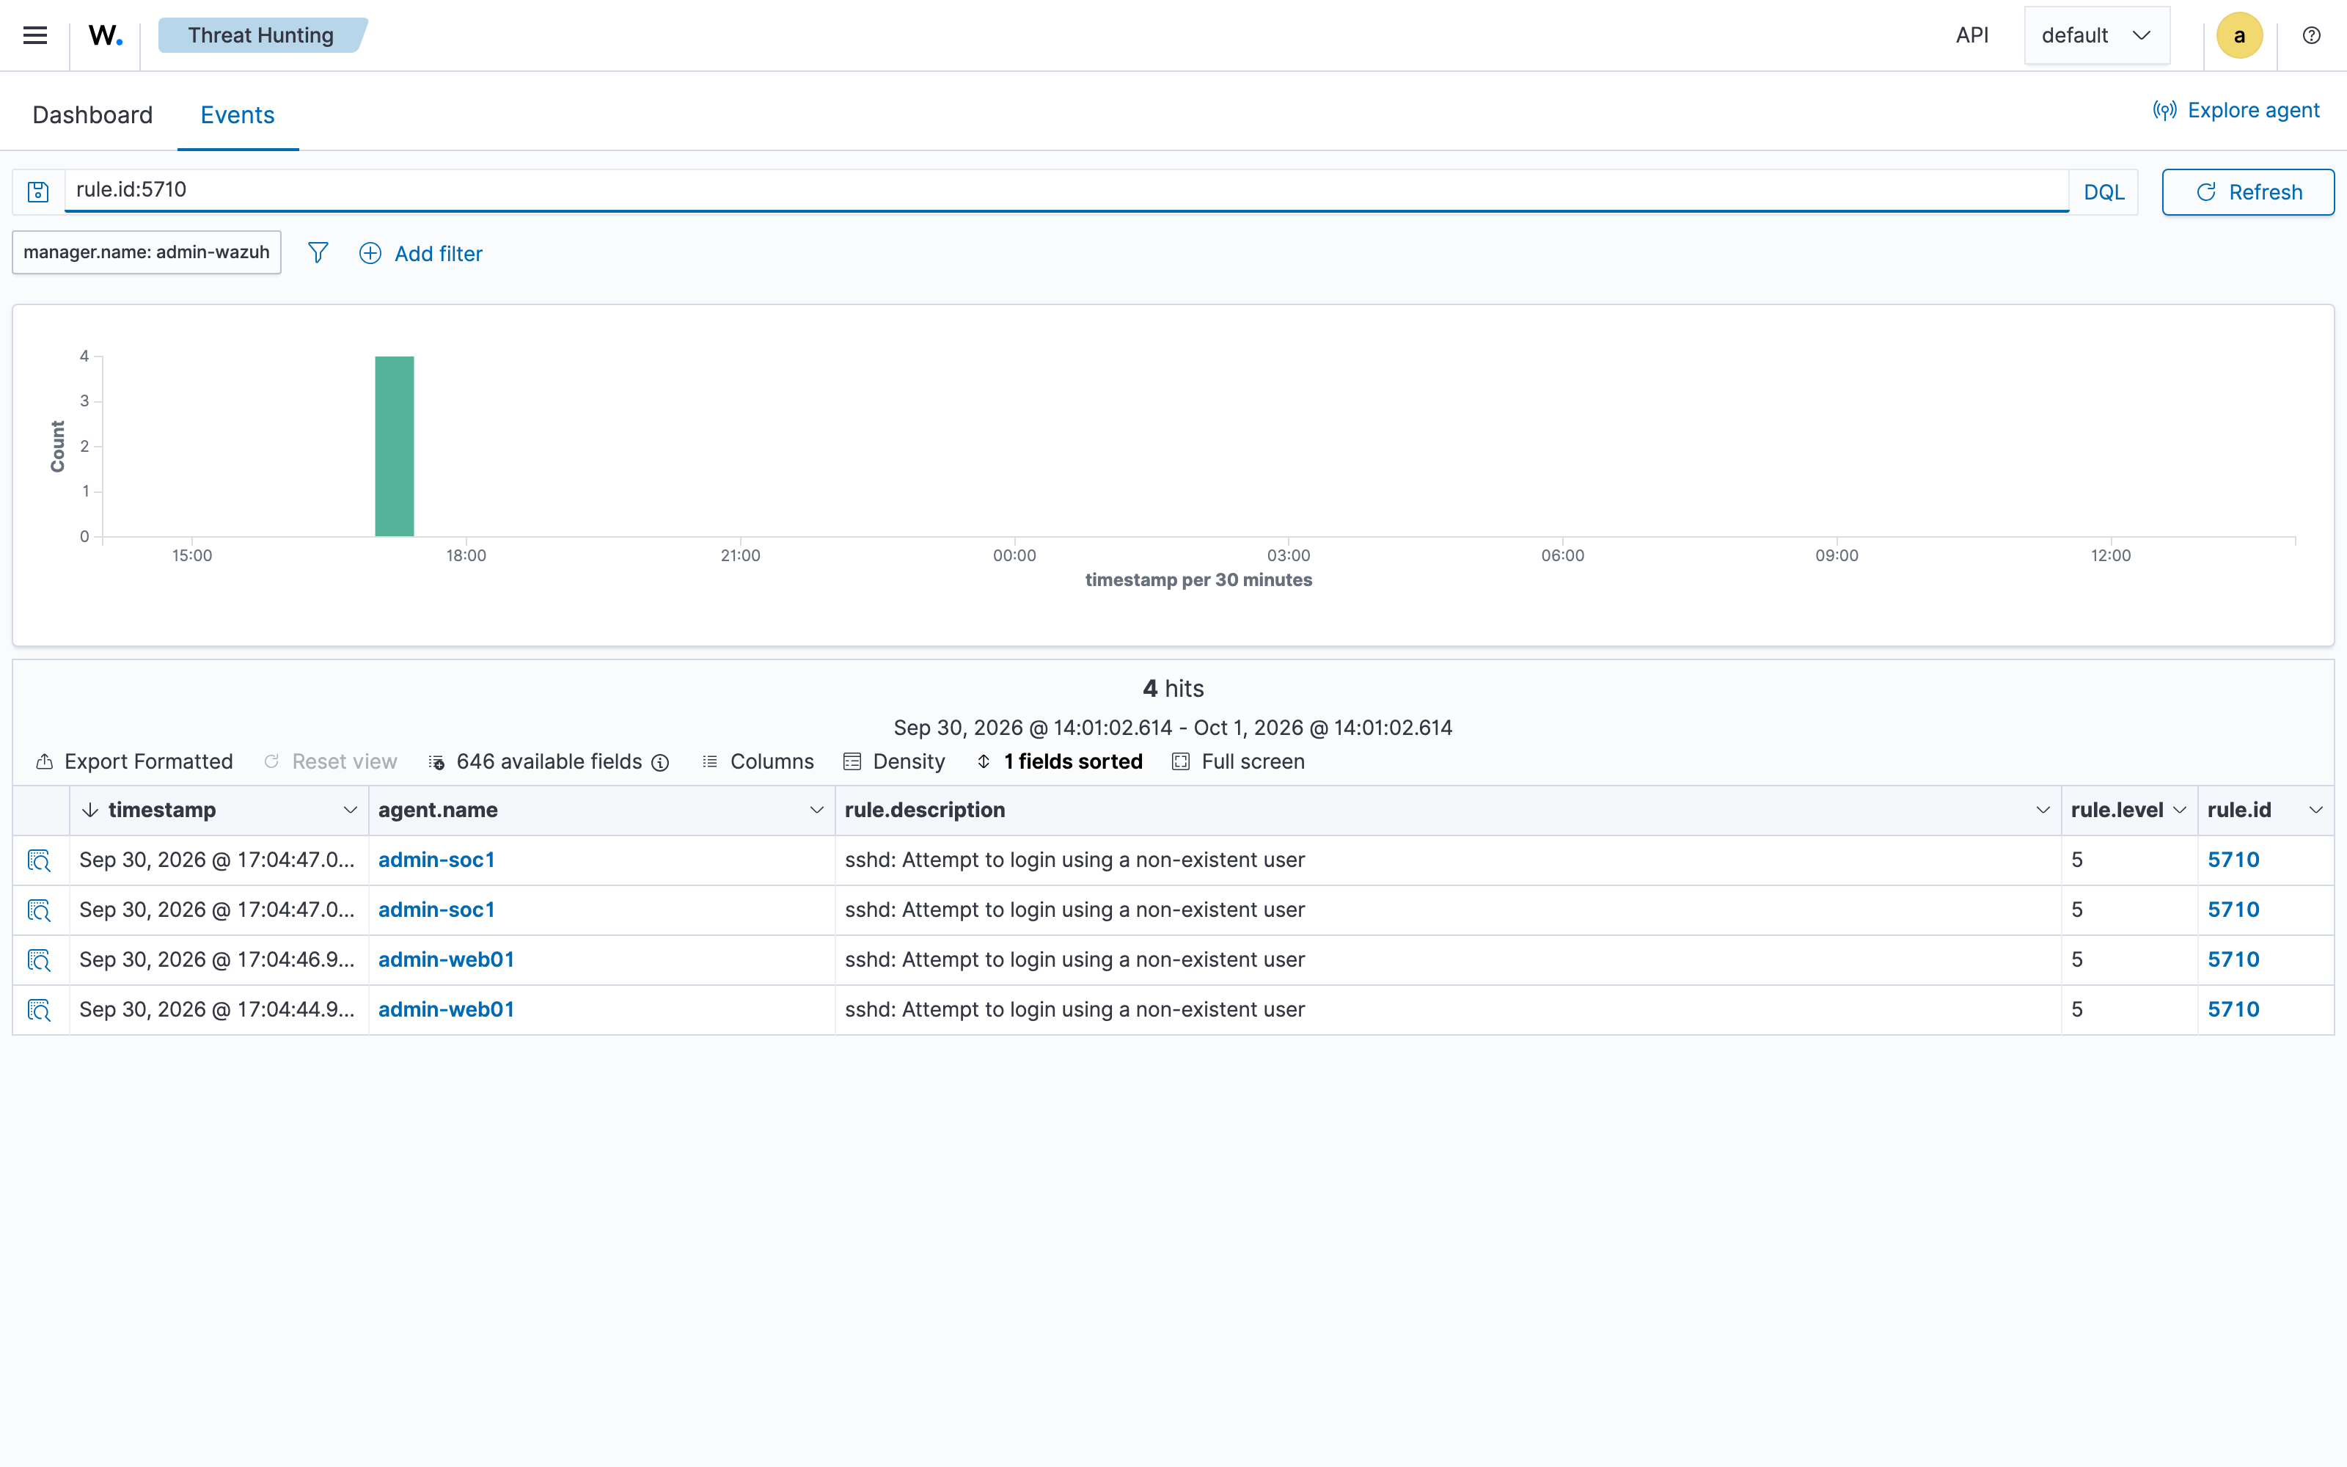Image resolution: width=2347 pixels, height=1467 pixels.
Task: Select the Events tab
Action: click(238, 114)
